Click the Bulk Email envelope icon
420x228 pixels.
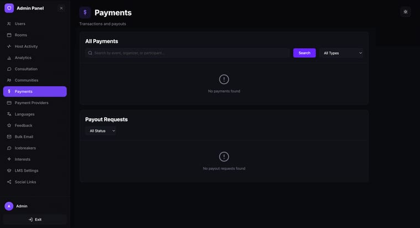coord(9,137)
